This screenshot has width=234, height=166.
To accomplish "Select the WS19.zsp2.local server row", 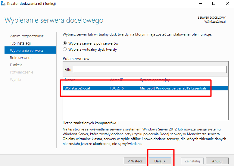I will [x=136, y=88].
